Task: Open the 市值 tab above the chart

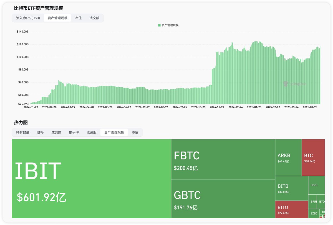Action: tap(79, 18)
